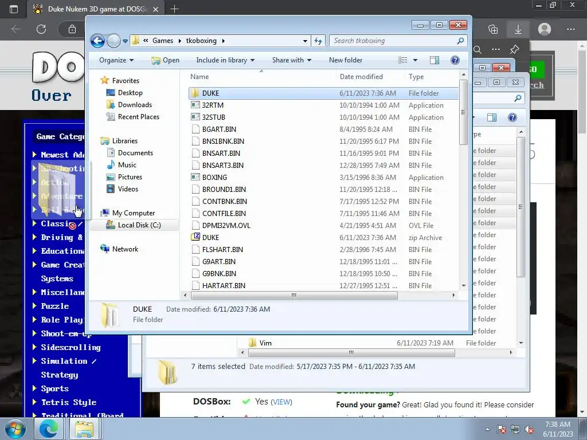Click the Refresh button next to address bar

[318, 41]
